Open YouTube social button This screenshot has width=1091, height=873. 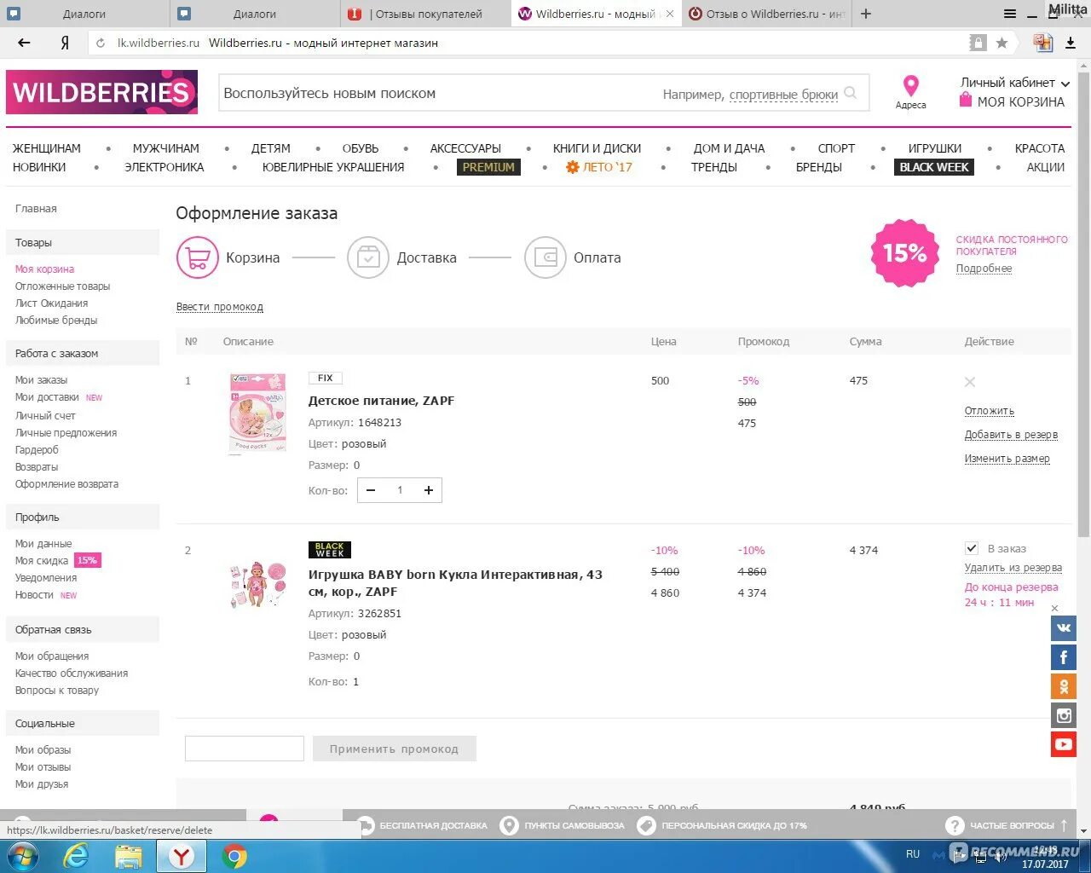tap(1064, 744)
